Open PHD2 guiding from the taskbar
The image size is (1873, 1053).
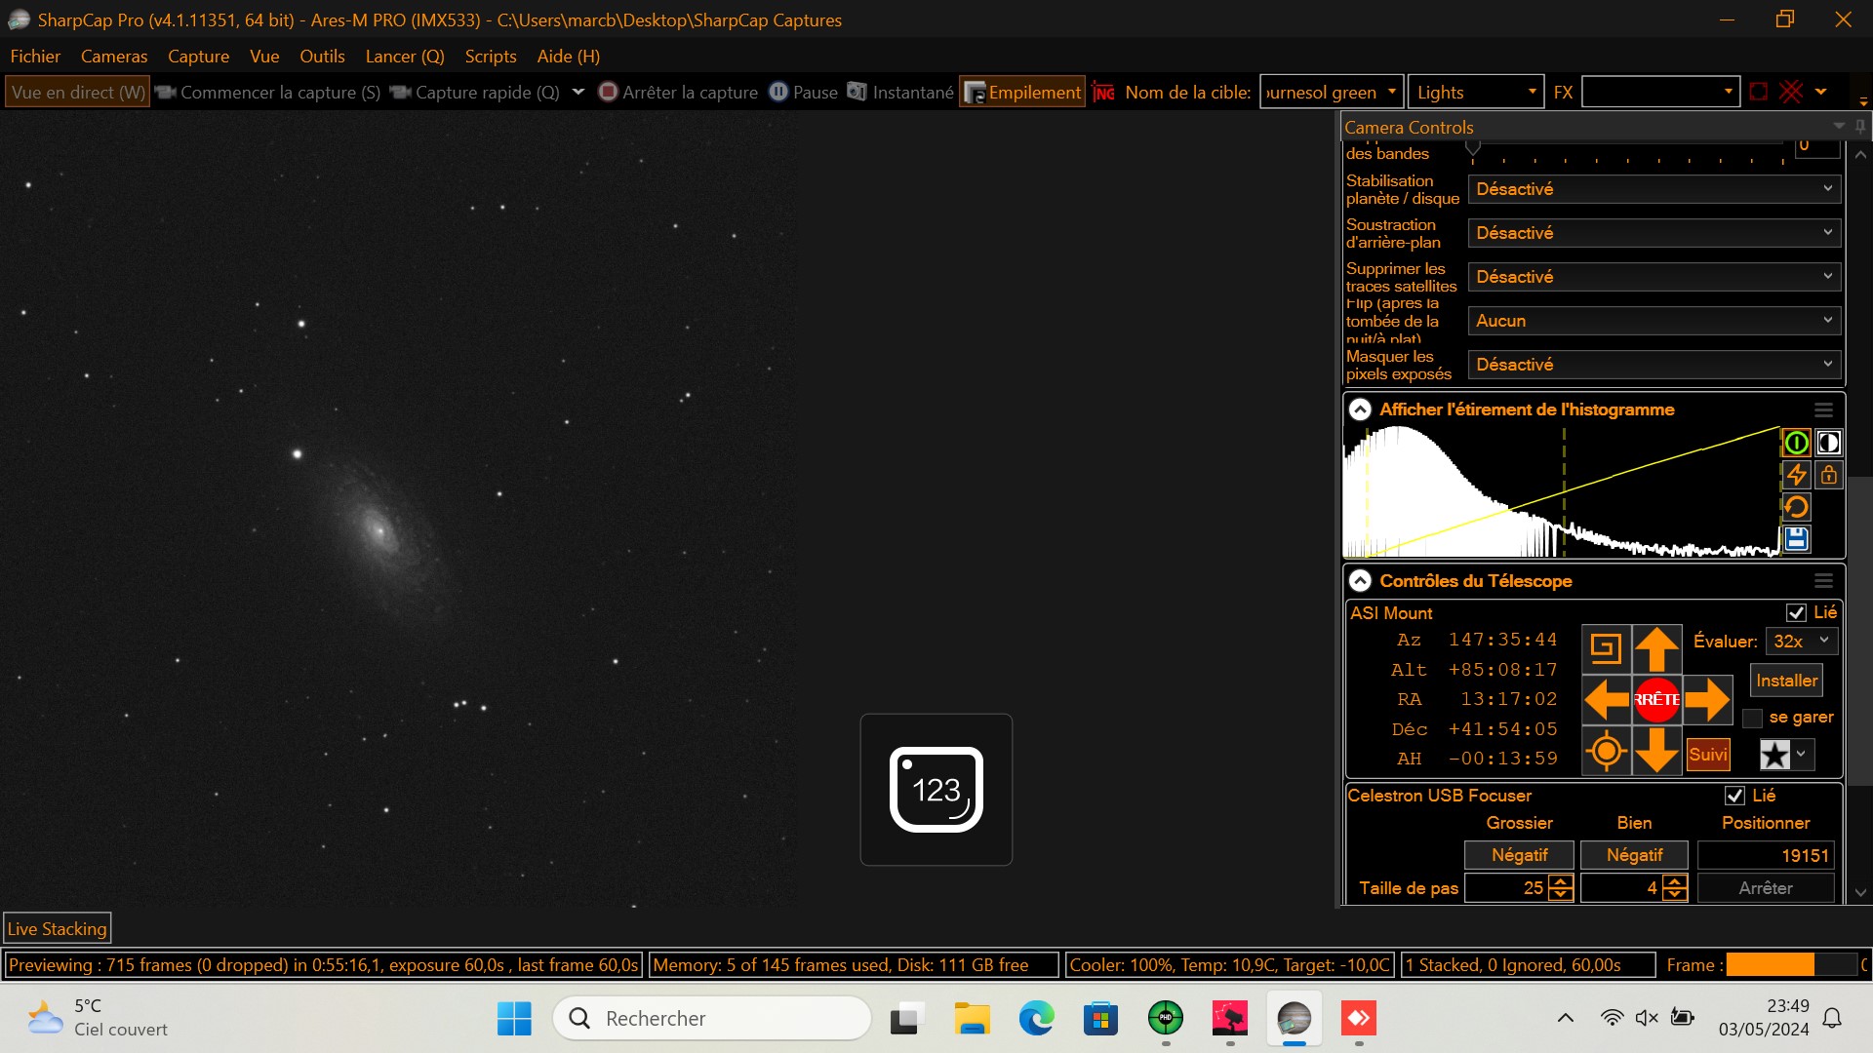[x=1165, y=1019]
